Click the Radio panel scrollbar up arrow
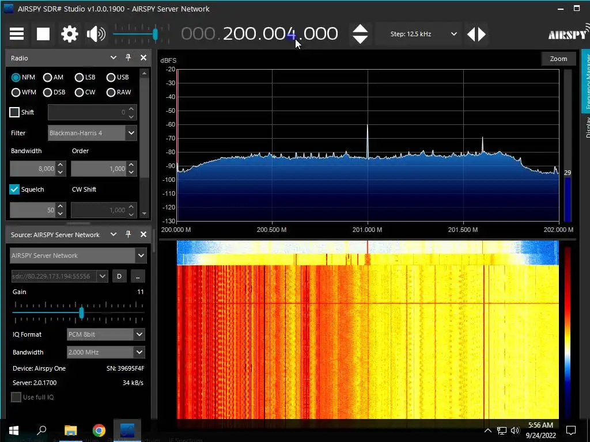 (x=144, y=73)
